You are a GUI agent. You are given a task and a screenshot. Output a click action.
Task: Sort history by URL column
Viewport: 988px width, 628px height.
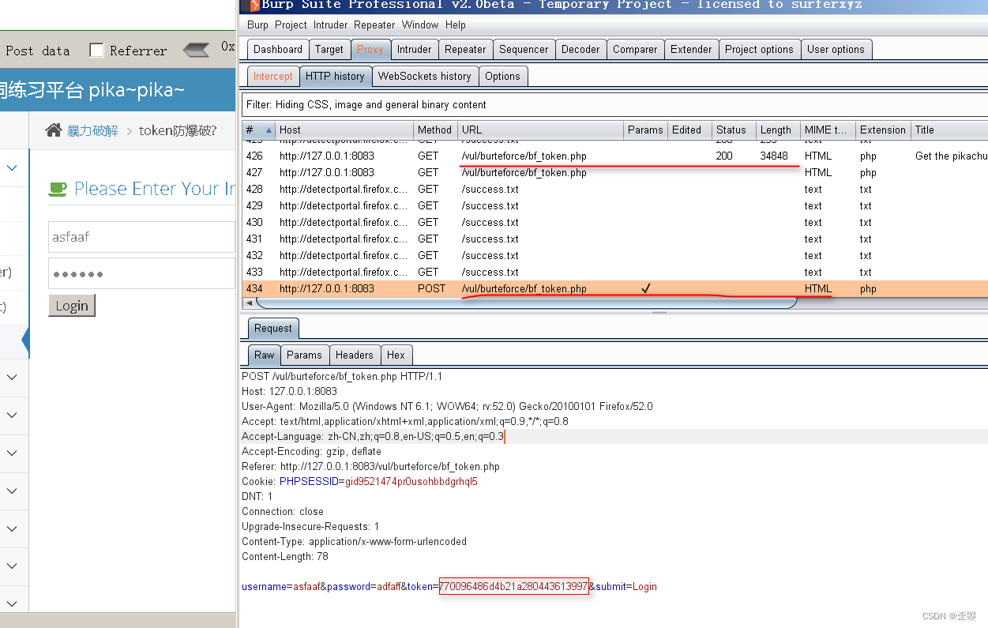click(541, 130)
